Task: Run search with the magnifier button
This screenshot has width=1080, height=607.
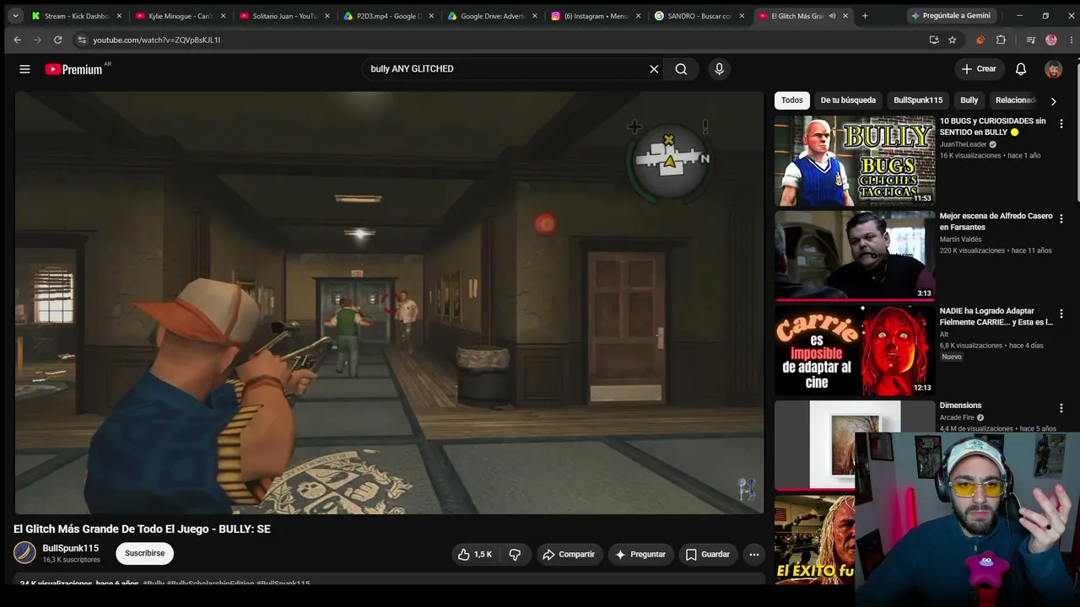Action: coord(681,69)
